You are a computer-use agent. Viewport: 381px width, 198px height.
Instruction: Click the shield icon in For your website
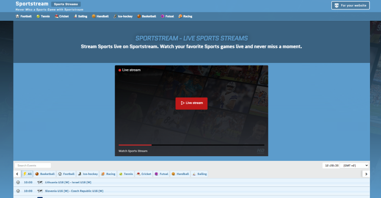tap(337, 5)
